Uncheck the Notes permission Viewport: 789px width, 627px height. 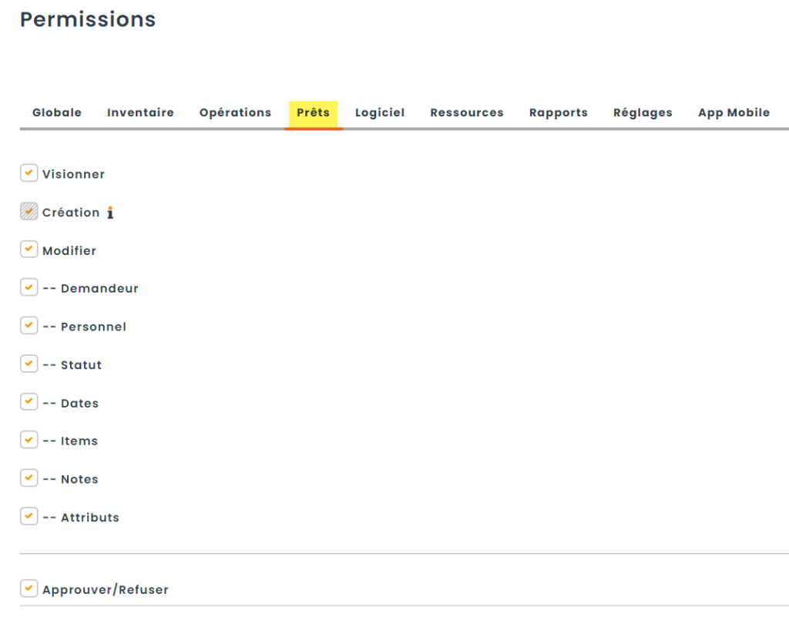tap(29, 478)
